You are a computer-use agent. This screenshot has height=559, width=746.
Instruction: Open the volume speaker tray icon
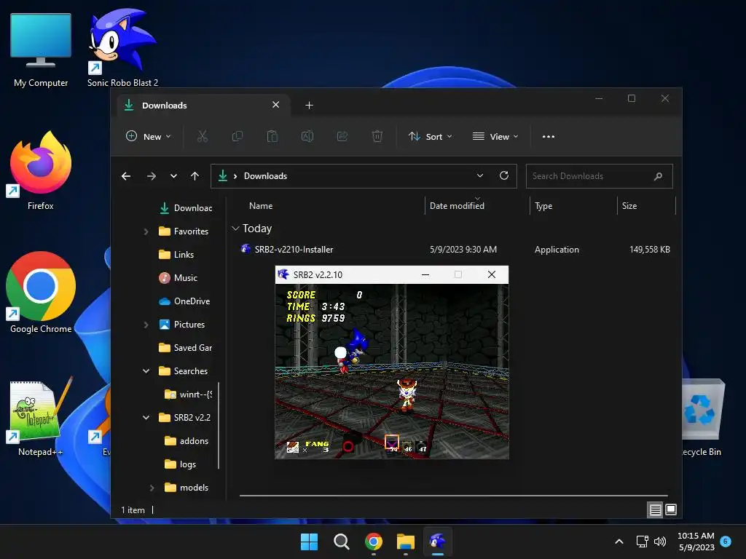coord(660,542)
